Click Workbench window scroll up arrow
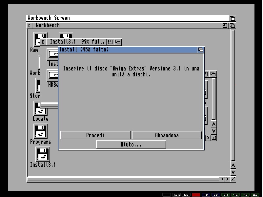This screenshot has height=197, width=263. [233, 166]
